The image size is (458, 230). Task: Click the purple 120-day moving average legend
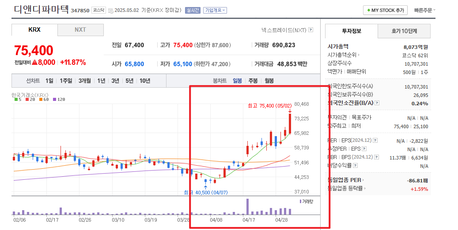point(59,100)
